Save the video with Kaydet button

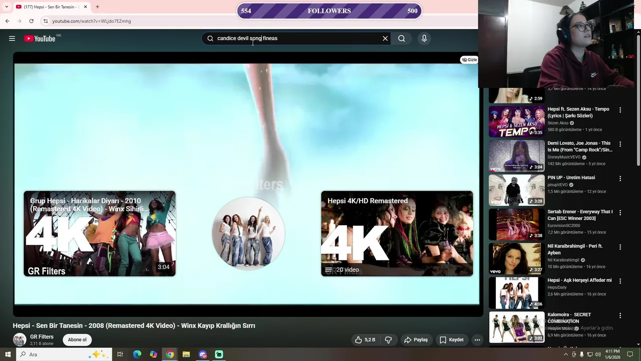click(451, 340)
